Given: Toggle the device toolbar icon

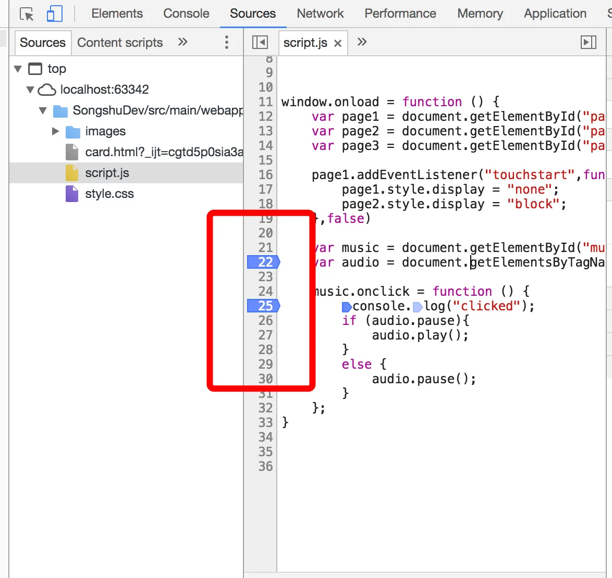Looking at the screenshot, I should tap(54, 14).
